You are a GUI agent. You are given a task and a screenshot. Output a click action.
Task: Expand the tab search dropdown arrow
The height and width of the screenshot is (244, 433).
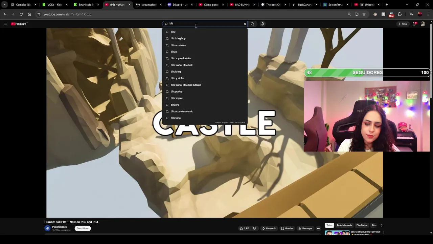[4, 5]
